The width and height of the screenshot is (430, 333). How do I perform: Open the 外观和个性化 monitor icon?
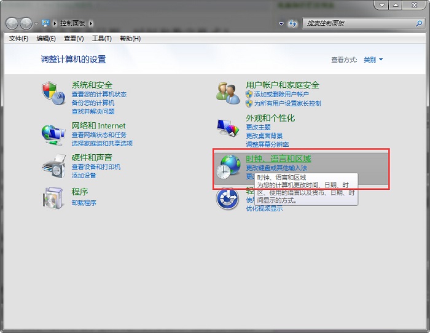point(228,127)
